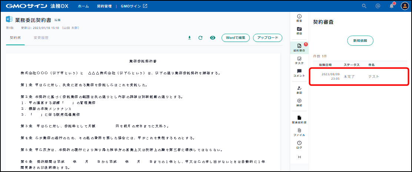
Task: Click the 編集 link beside the title
Action: pyautogui.click(x=57, y=20)
